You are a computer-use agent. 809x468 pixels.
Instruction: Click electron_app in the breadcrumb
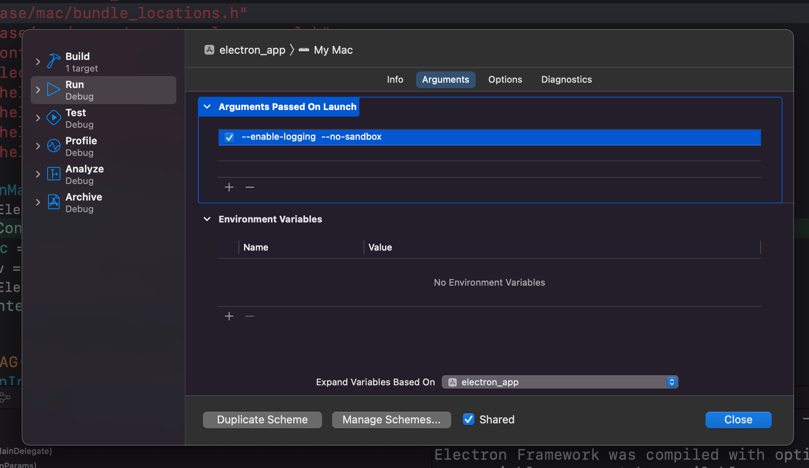click(252, 50)
